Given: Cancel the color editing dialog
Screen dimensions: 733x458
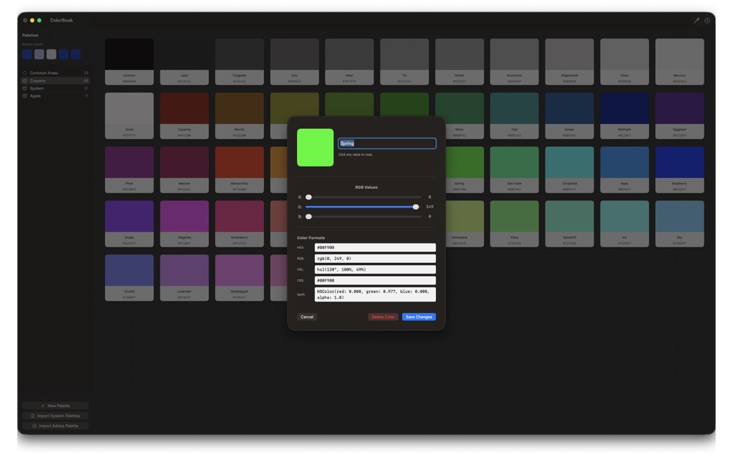Looking at the screenshot, I should pos(307,317).
